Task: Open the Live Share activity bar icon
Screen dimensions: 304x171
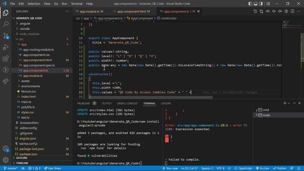Action: 6,81
